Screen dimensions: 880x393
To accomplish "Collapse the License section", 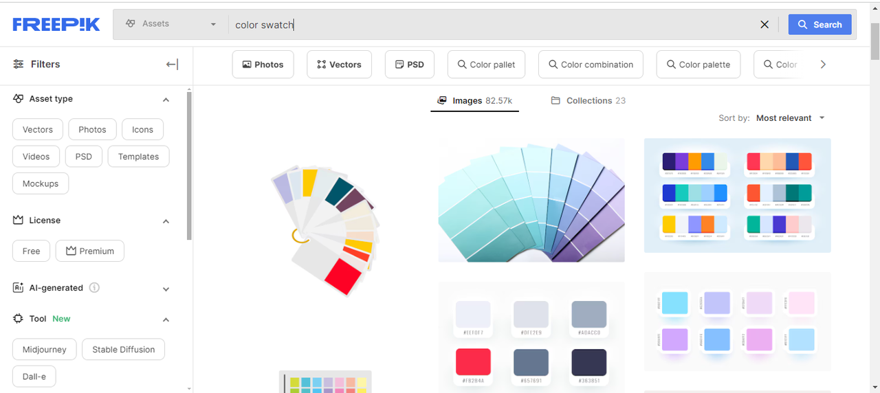I will point(166,221).
